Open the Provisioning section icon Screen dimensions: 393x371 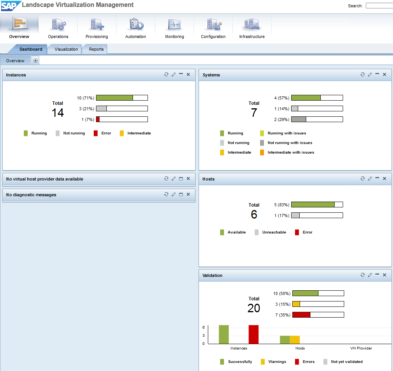pos(97,25)
